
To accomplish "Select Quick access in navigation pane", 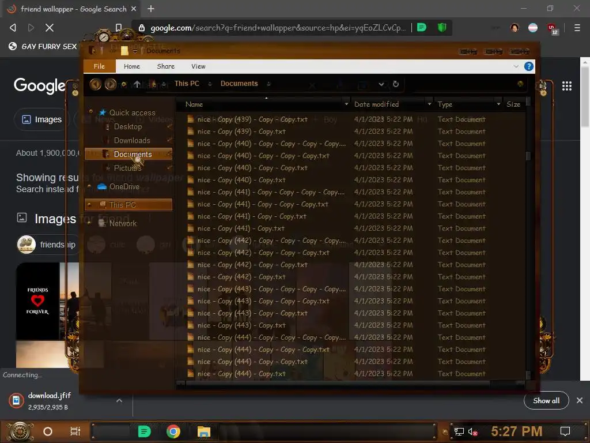I will pyautogui.click(x=132, y=112).
